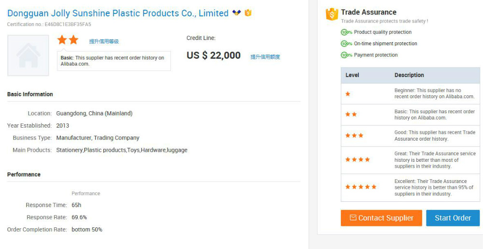483x249 pixels.
Task: Click the three-star Good level icon
Action: (354, 135)
